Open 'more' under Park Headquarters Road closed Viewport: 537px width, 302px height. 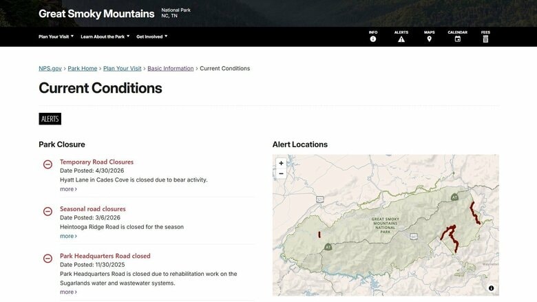click(x=68, y=292)
